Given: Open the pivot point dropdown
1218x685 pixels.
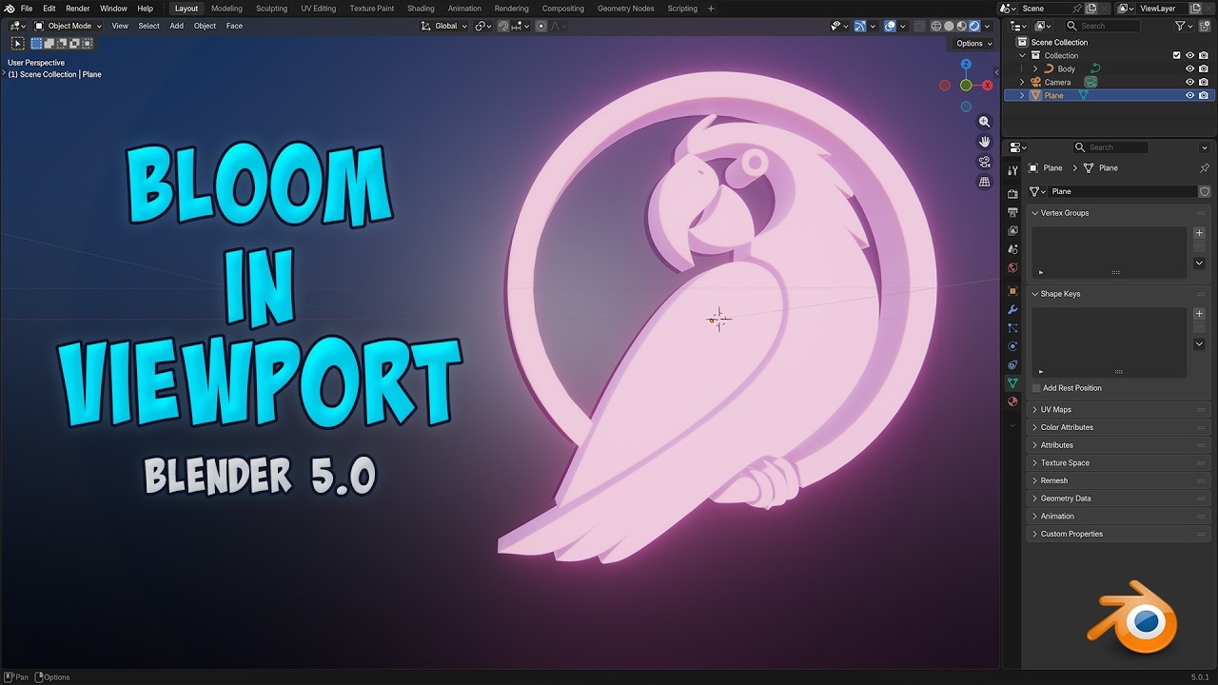Looking at the screenshot, I should (483, 26).
